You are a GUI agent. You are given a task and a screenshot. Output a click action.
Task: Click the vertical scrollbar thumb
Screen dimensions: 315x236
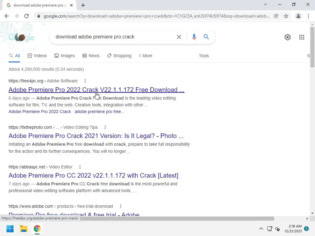click(312, 47)
